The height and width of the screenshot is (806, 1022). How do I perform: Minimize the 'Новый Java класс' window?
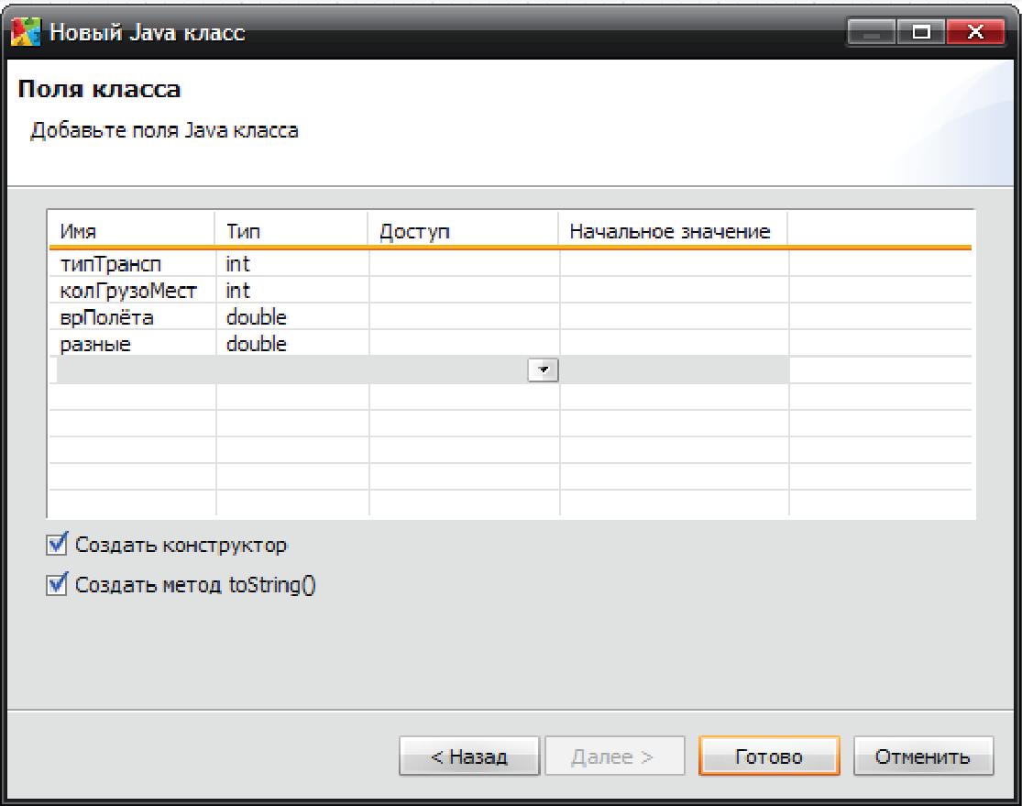click(x=872, y=31)
